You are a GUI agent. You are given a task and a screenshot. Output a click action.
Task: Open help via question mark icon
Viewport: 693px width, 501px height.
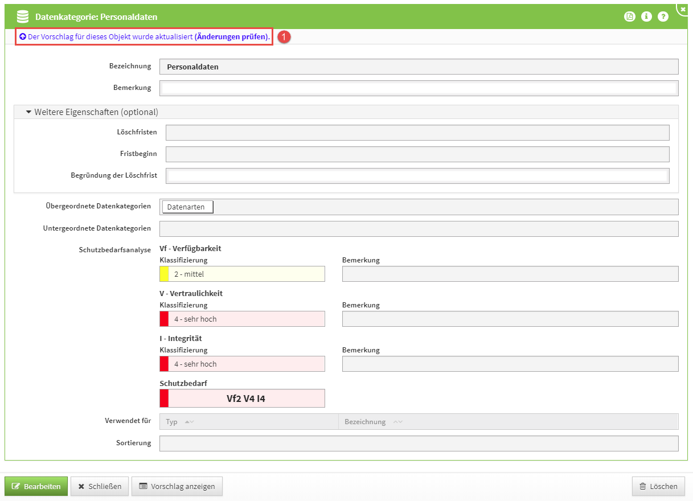[x=663, y=17]
